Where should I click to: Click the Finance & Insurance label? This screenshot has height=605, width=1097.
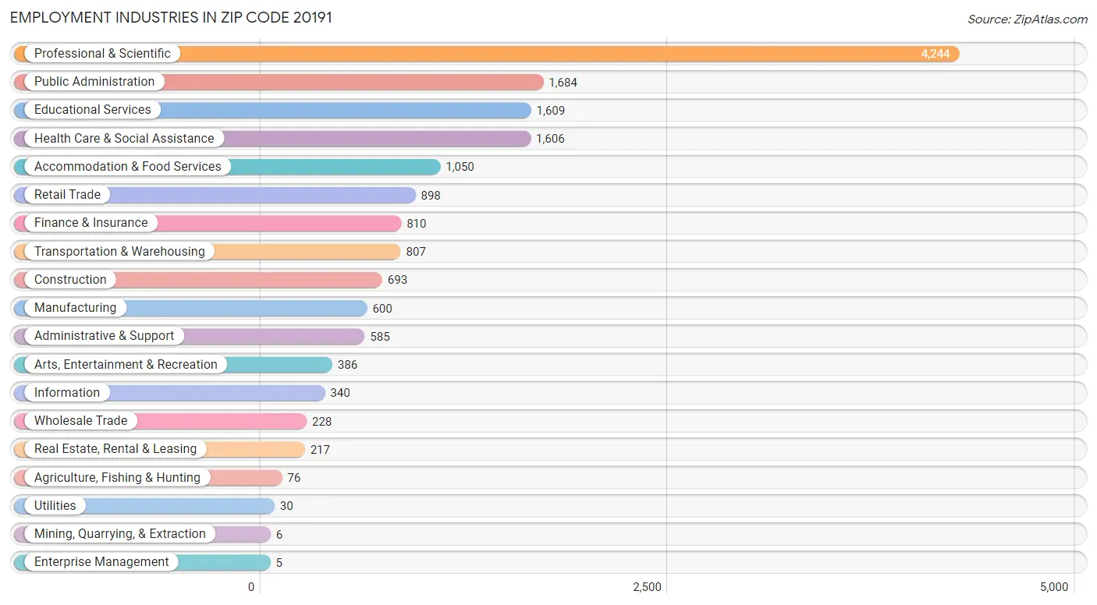91,223
